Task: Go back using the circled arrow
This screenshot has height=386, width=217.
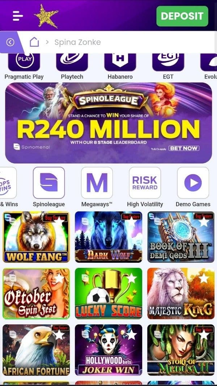Action: click(x=10, y=42)
